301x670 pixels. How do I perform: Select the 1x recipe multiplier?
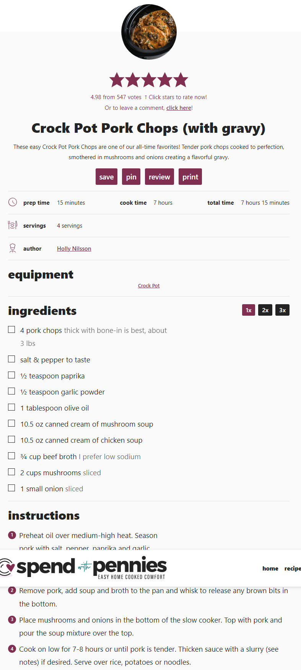click(x=249, y=310)
